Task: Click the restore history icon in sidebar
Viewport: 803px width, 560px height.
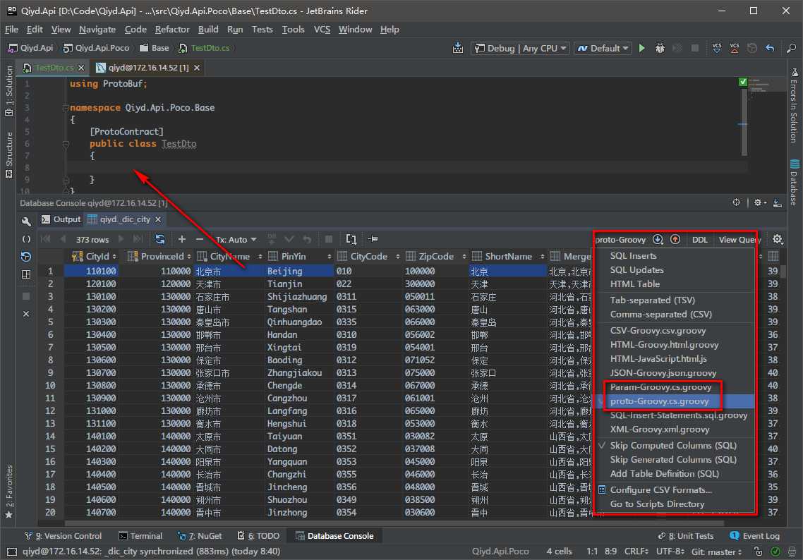Action: click(26, 257)
